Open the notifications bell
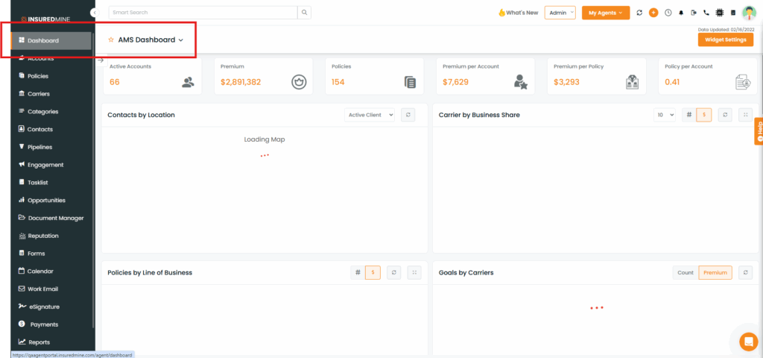Image resolution: width=763 pixels, height=358 pixels. (681, 13)
